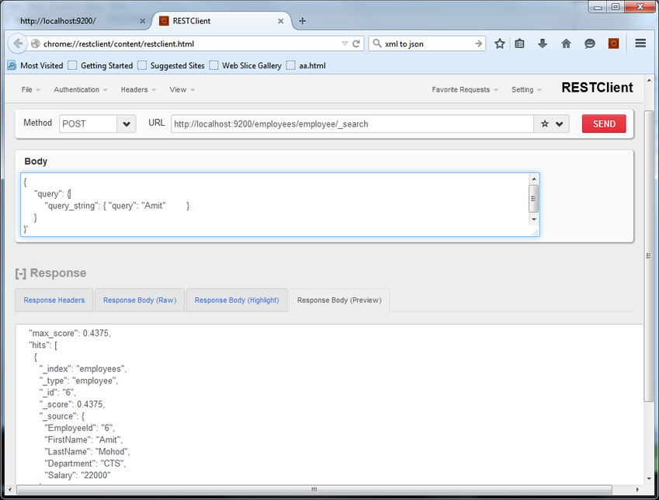Open Web Slice Gallery bookmark
The width and height of the screenshot is (659, 500).
coord(245,65)
